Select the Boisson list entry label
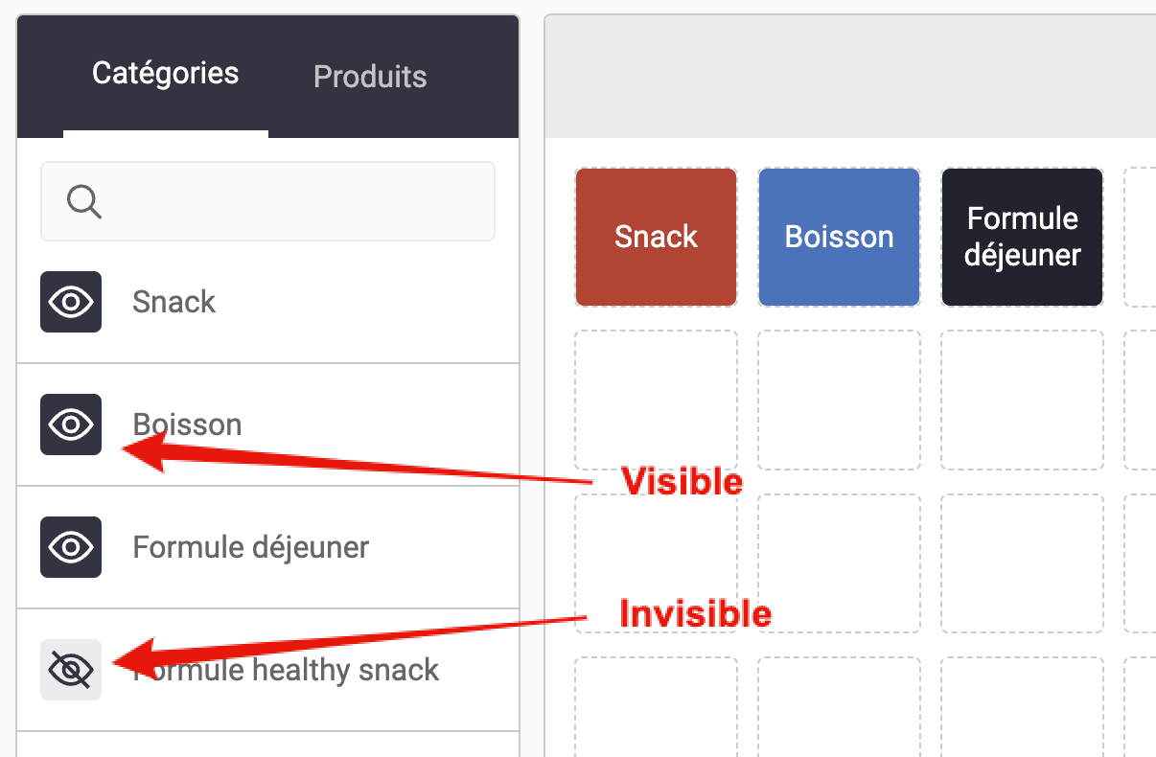This screenshot has height=757, width=1156. point(188,424)
